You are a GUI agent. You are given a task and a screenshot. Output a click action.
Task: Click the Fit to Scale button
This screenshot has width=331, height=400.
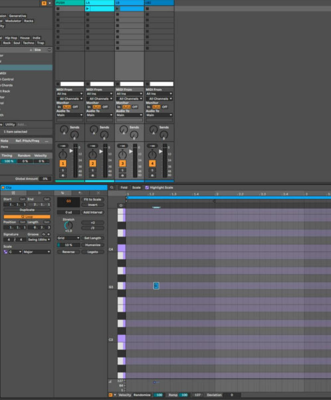93,199
